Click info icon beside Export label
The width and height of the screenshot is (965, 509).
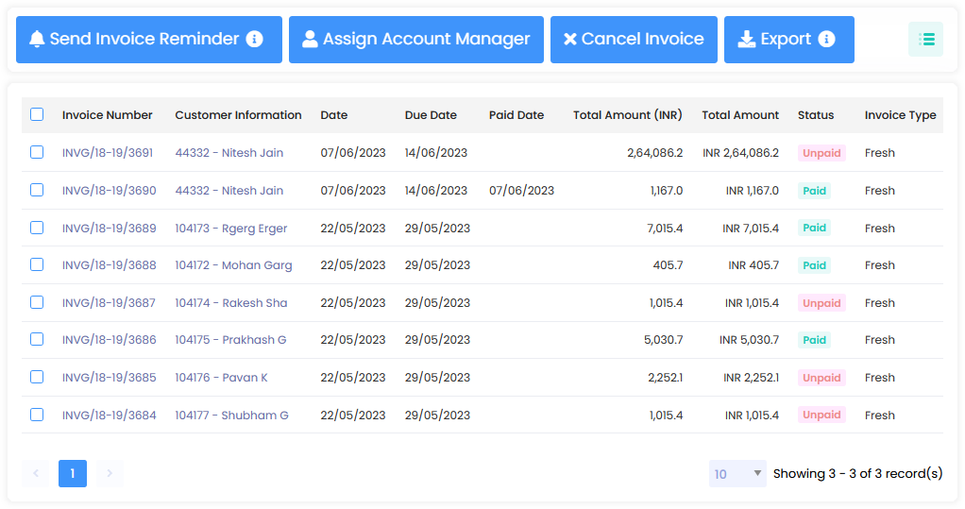[827, 40]
